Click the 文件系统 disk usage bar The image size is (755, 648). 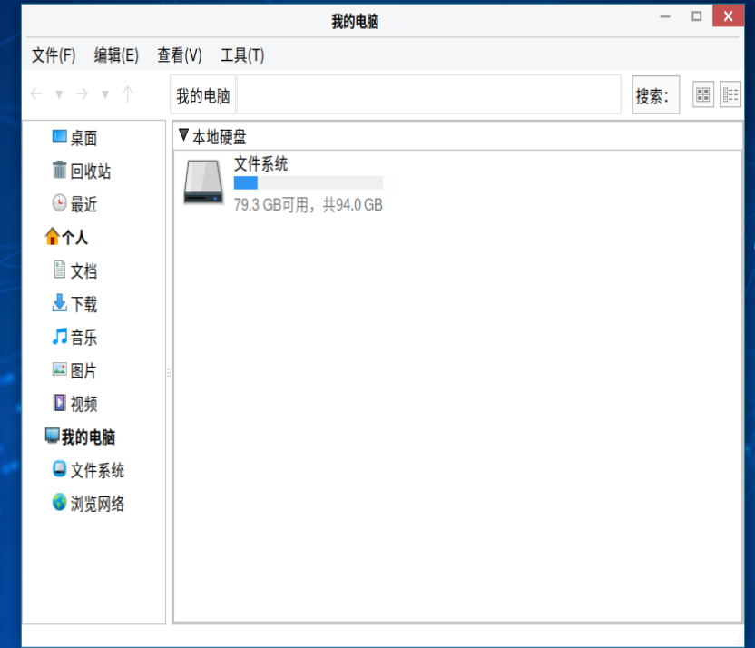pyautogui.click(x=308, y=183)
